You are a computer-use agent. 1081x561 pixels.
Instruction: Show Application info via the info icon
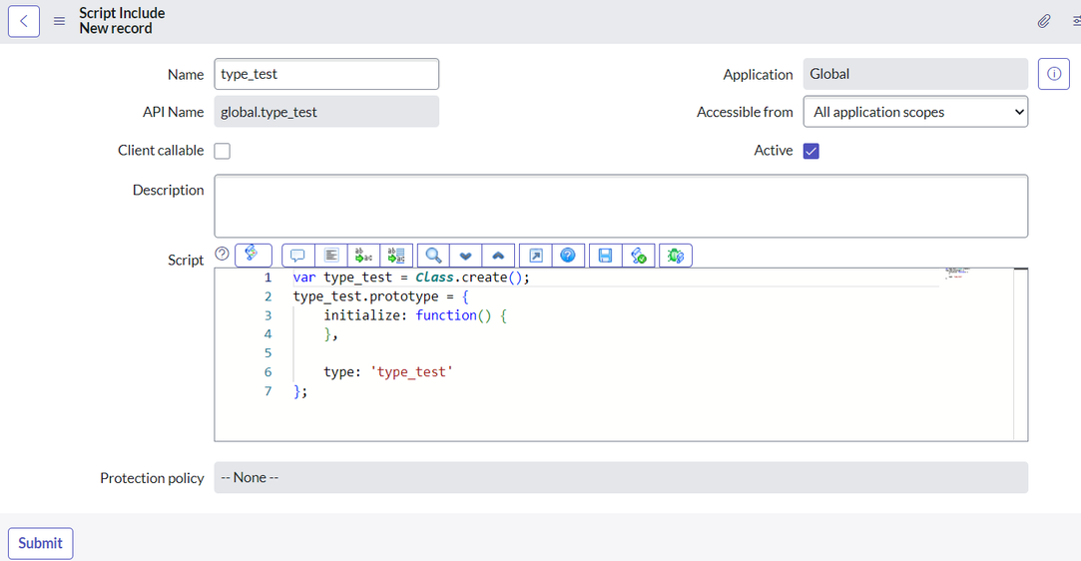[1053, 74]
